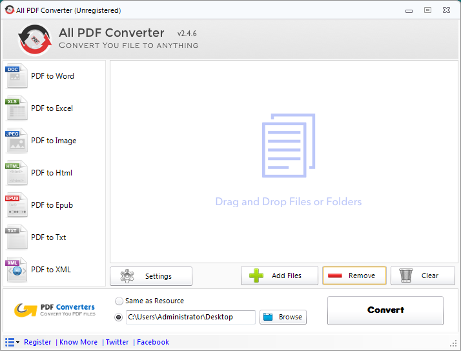Click the Clear button label

tap(430, 276)
